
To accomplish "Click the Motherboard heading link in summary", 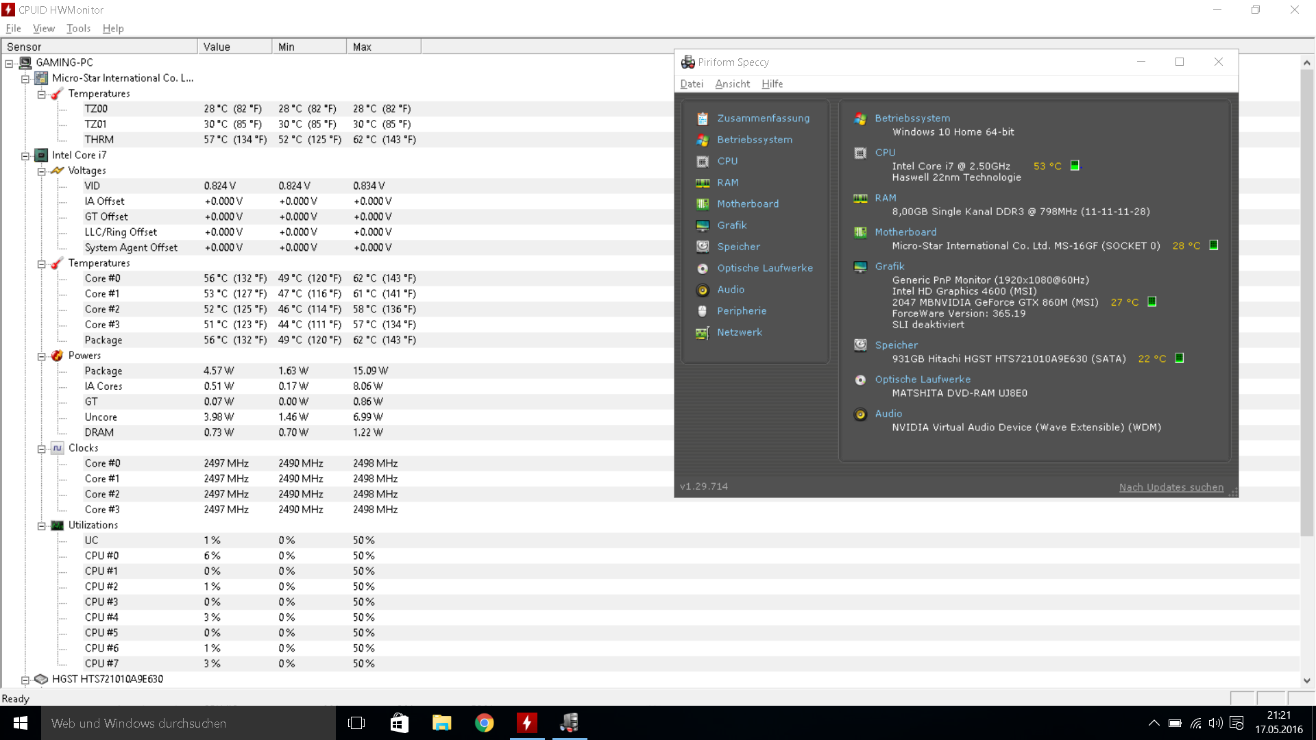I will [905, 232].
